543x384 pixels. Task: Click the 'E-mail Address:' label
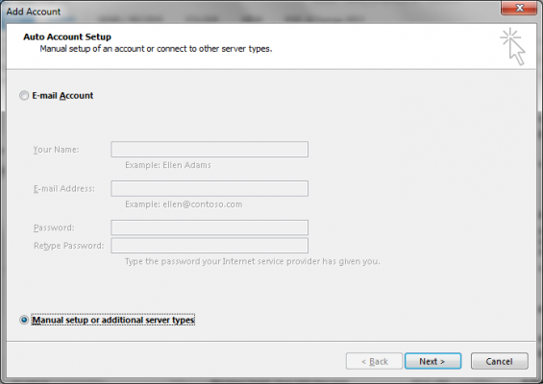[64, 188]
